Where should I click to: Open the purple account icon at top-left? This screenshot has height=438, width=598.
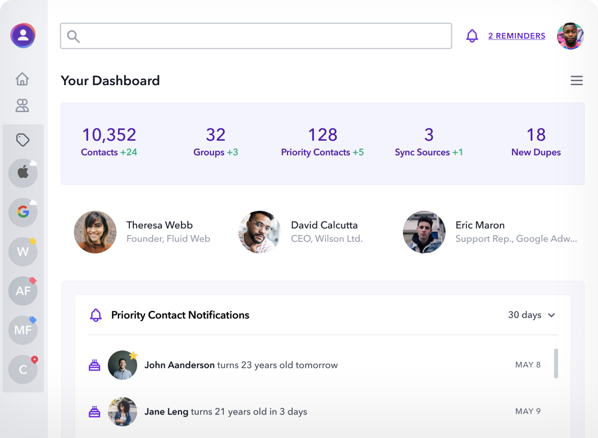pyautogui.click(x=23, y=36)
